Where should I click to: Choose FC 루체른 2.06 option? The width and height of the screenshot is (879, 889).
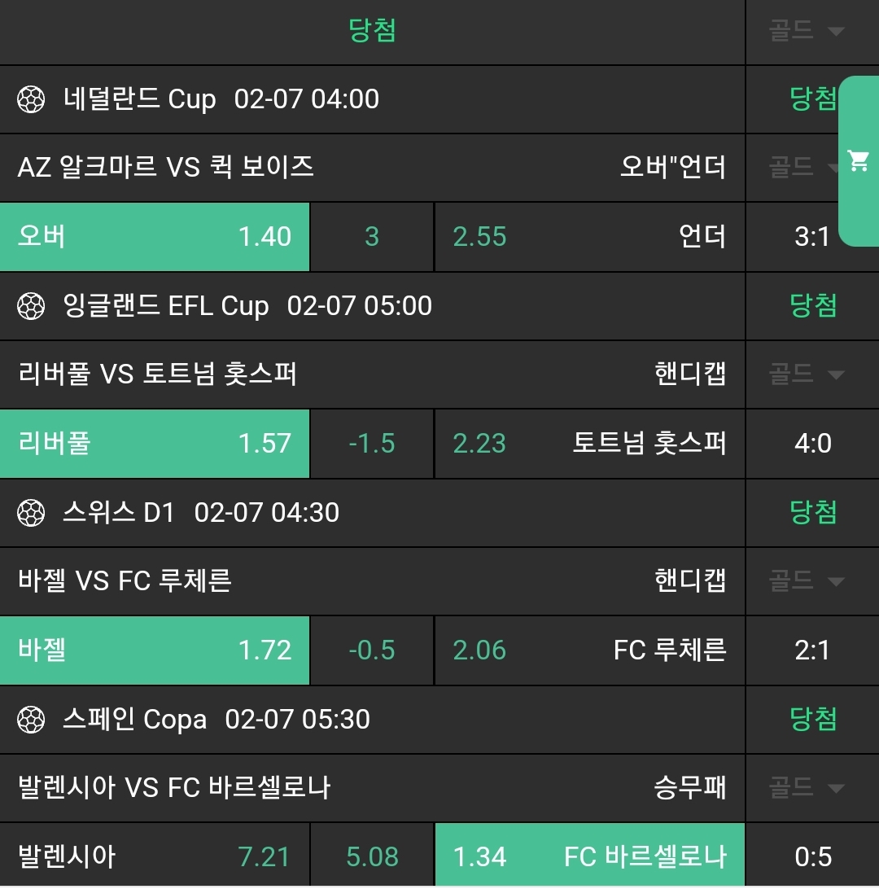tap(589, 650)
